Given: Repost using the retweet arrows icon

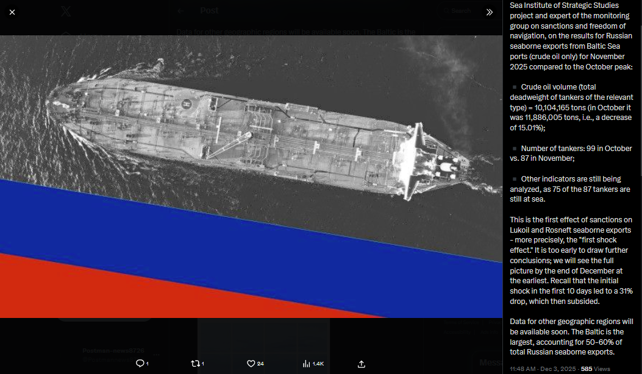Looking at the screenshot, I should (x=195, y=364).
